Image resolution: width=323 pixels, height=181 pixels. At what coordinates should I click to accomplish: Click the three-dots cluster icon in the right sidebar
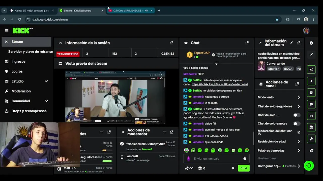[311, 150]
